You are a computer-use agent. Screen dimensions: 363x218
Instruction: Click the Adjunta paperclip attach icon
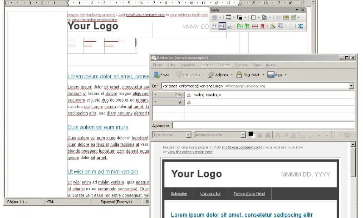pyautogui.click(x=211, y=74)
